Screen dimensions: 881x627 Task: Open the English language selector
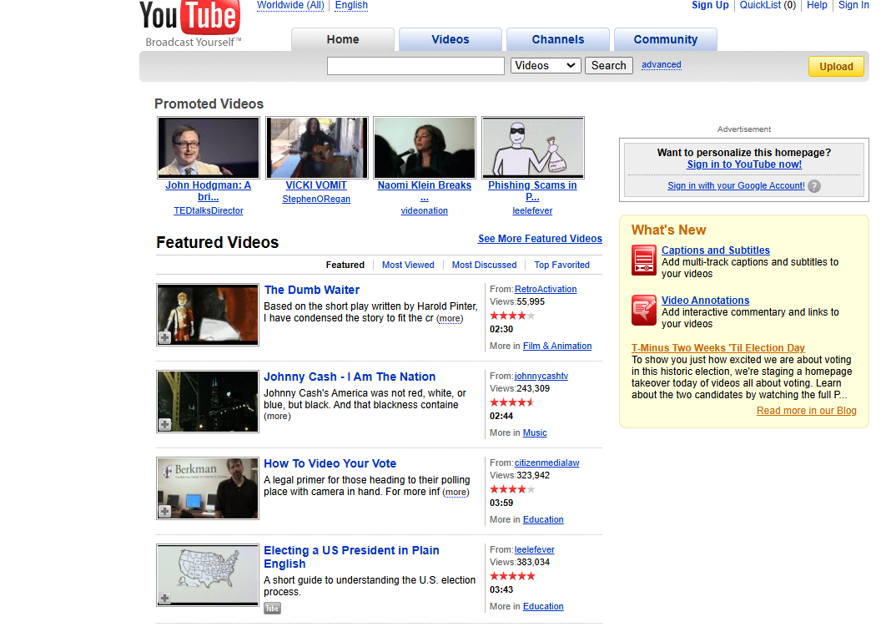point(351,5)
